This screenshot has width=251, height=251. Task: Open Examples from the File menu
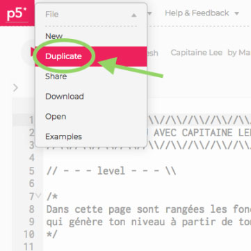click(x=63, y=136)
